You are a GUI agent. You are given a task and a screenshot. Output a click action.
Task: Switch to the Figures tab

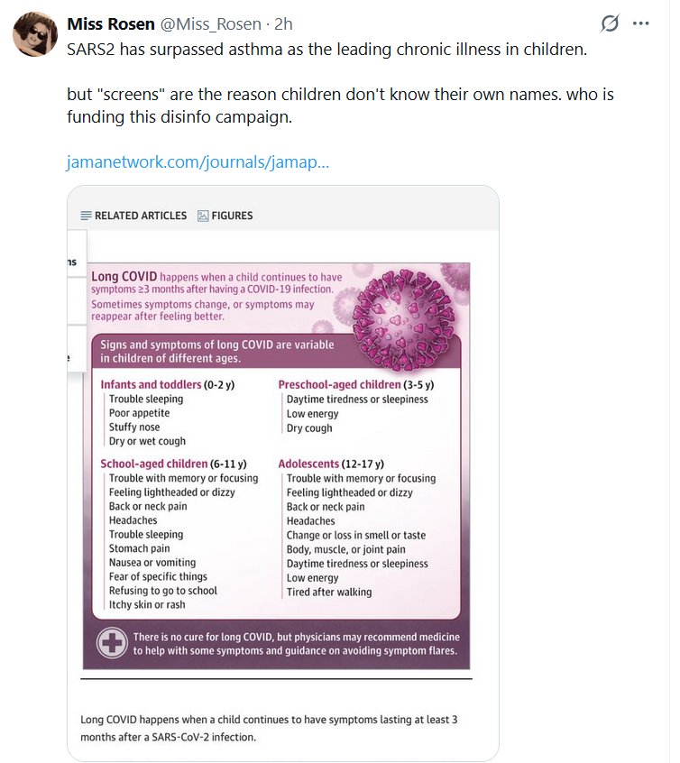(x=225, y=216)
